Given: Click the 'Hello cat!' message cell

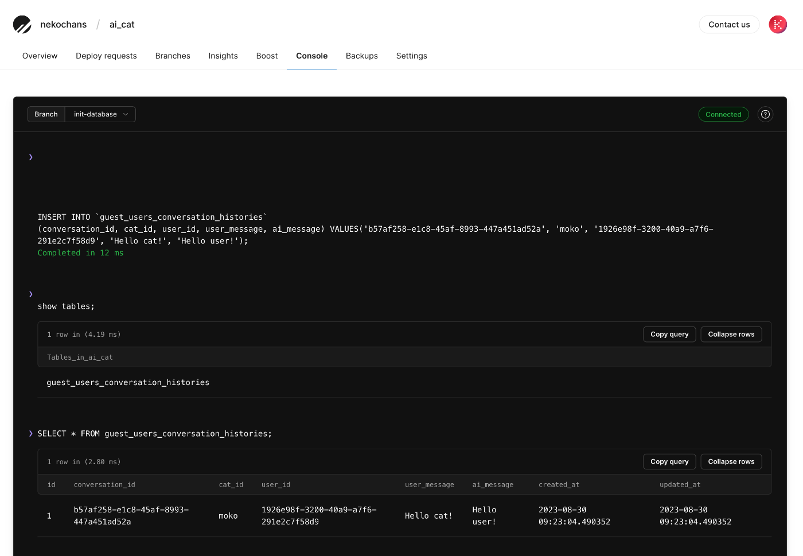Looking at the screenshot, I should click(428, 516).
